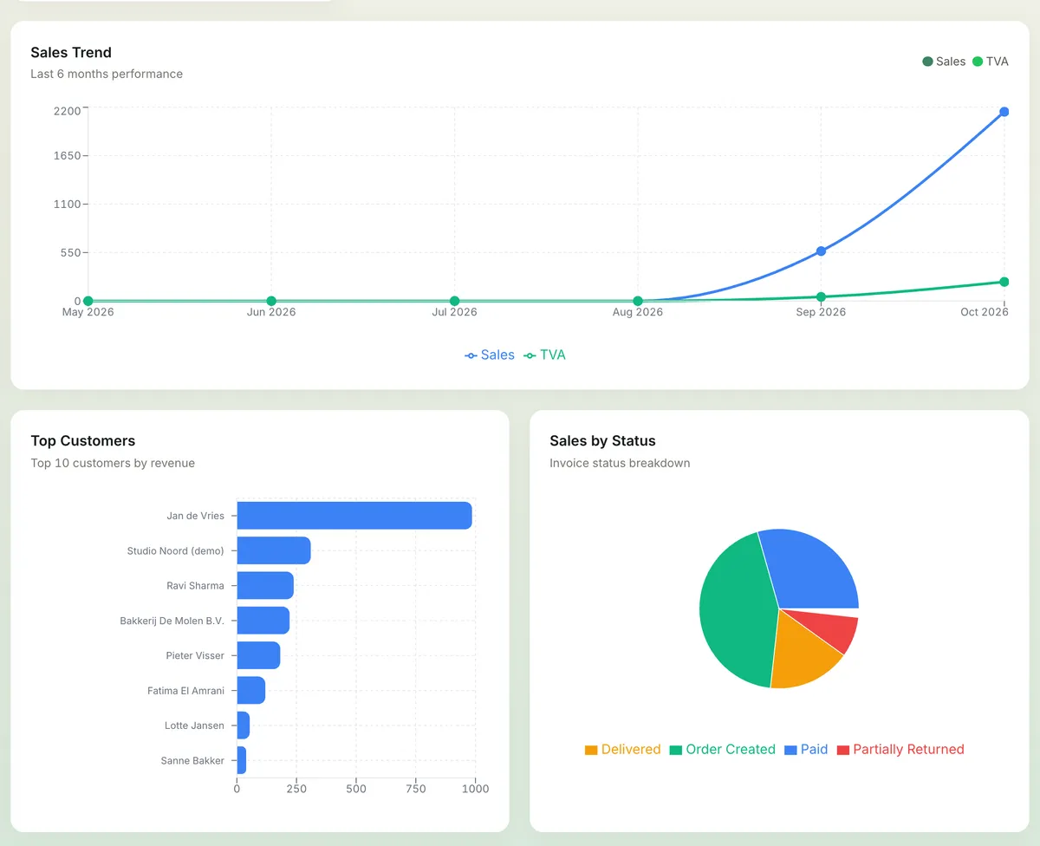Click the Sales legend entry in the Sales Trend header
This screenshot has height=846, width=1040.
pos(944,62)
